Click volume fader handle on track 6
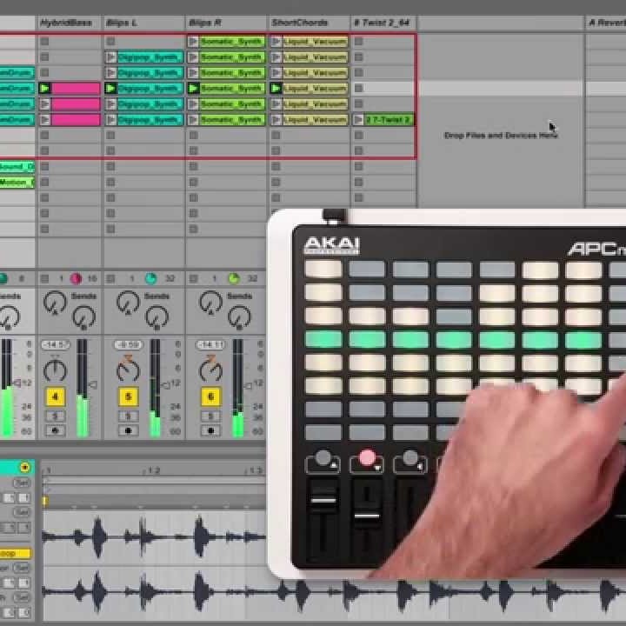Screen dimensions: 626x626 (248, 386)
